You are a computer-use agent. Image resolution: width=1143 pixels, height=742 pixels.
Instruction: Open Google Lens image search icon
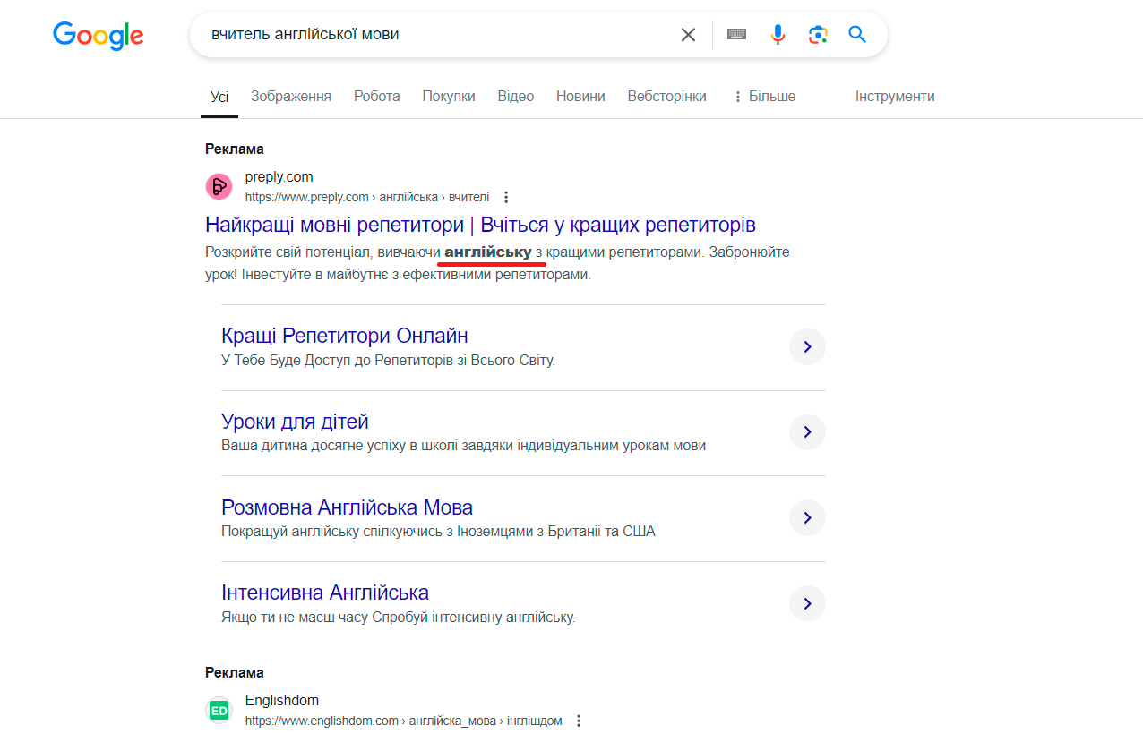818,35
